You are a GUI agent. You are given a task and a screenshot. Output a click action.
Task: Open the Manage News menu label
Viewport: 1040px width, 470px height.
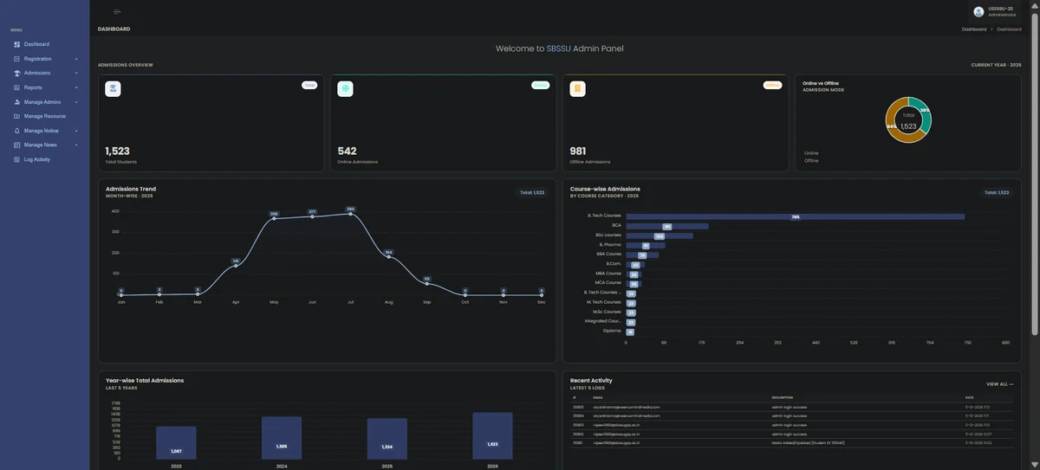[x=40, y=145]
